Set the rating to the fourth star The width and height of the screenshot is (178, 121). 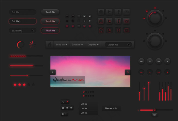coord(29,84)
